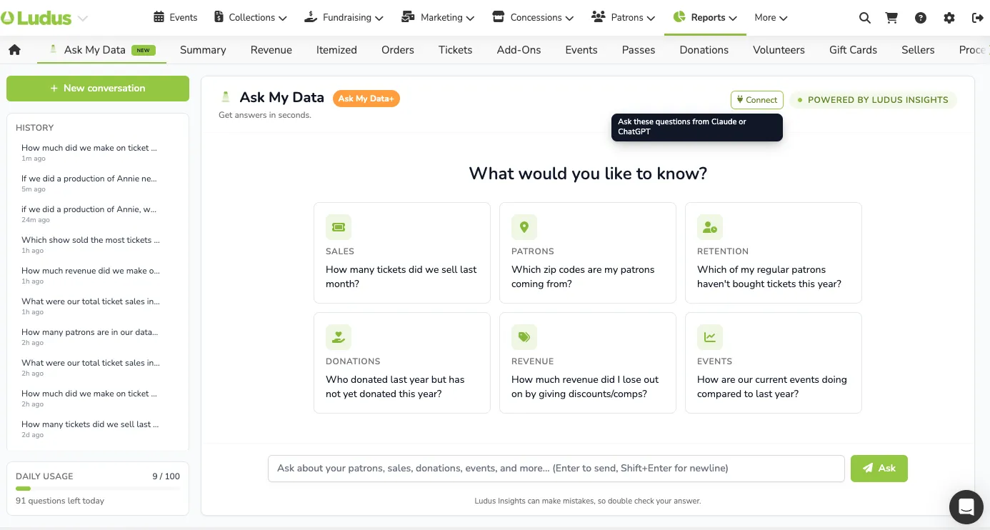Select the Patrons zip codes suggestion card
Image resolution: width=990 pixels, height=530 pixels.
588,253
